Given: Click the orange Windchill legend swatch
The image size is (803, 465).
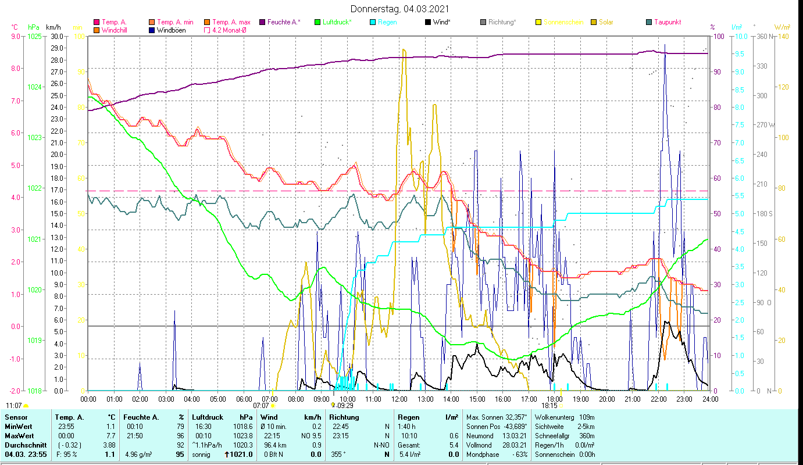Looking at the screenshot, I should pos(97,30).
